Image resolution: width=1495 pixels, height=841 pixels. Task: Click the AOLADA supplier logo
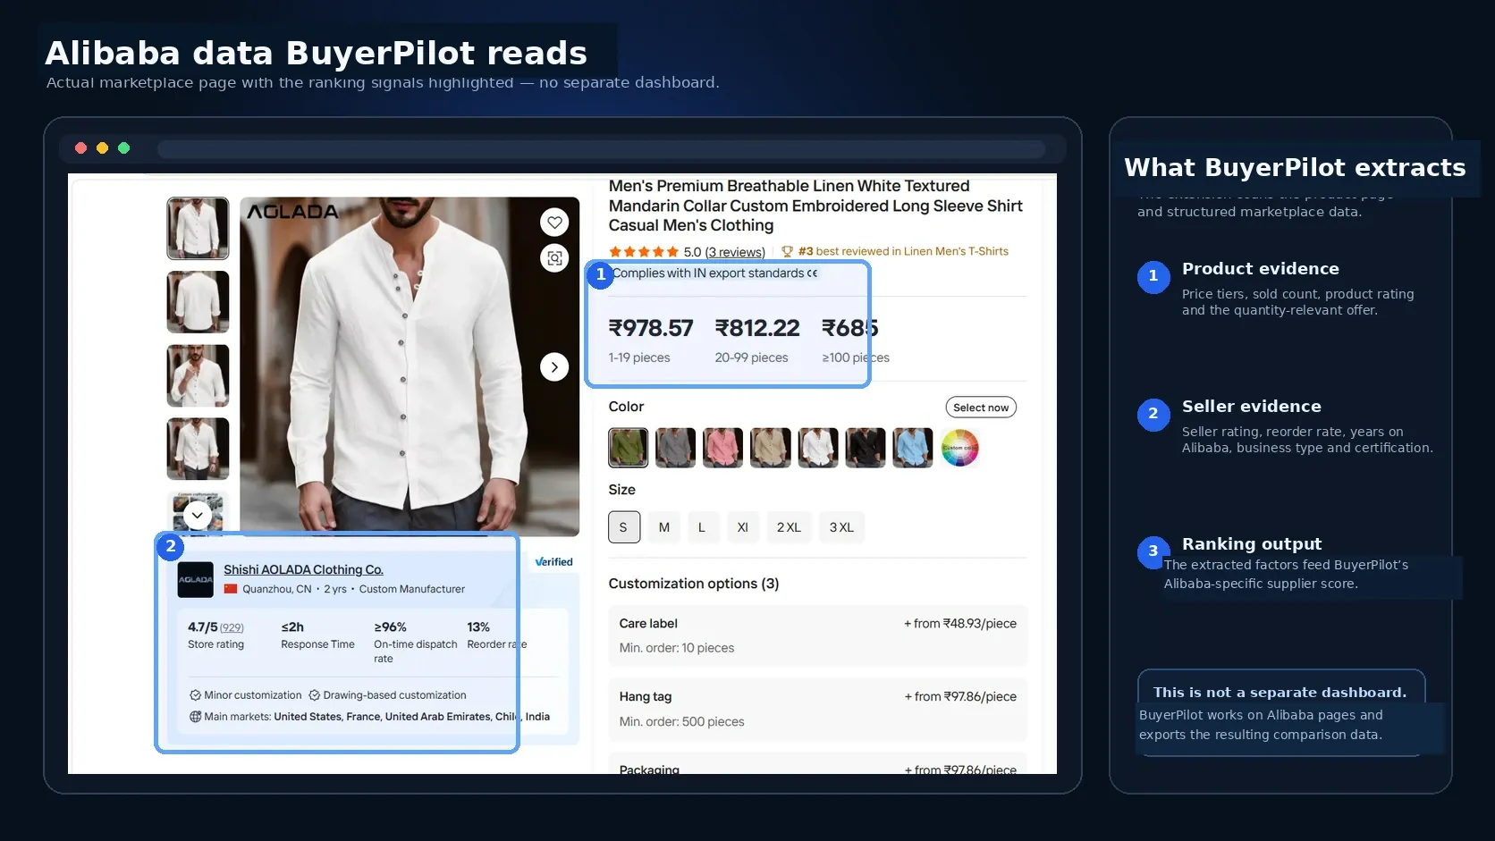[195, 579]
